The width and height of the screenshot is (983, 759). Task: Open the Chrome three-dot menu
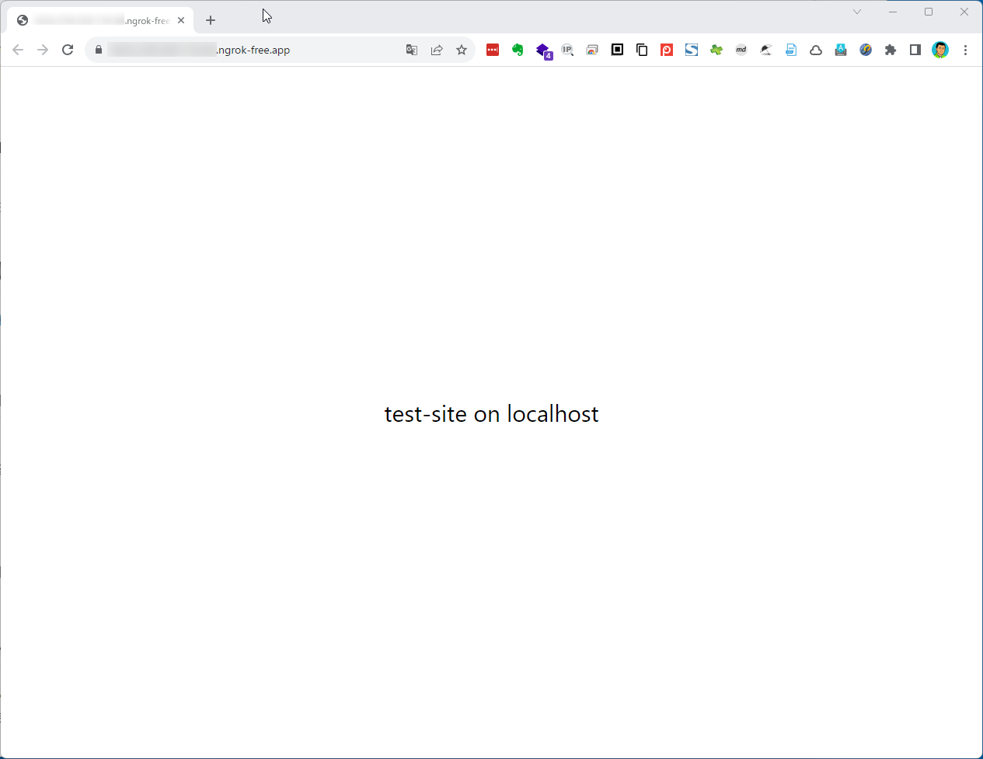pos(965,50)
